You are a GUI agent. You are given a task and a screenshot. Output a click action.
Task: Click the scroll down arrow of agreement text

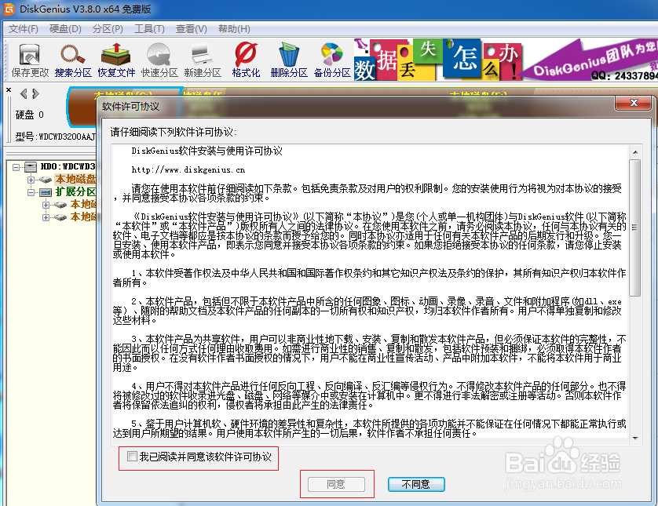click(635, 438)
